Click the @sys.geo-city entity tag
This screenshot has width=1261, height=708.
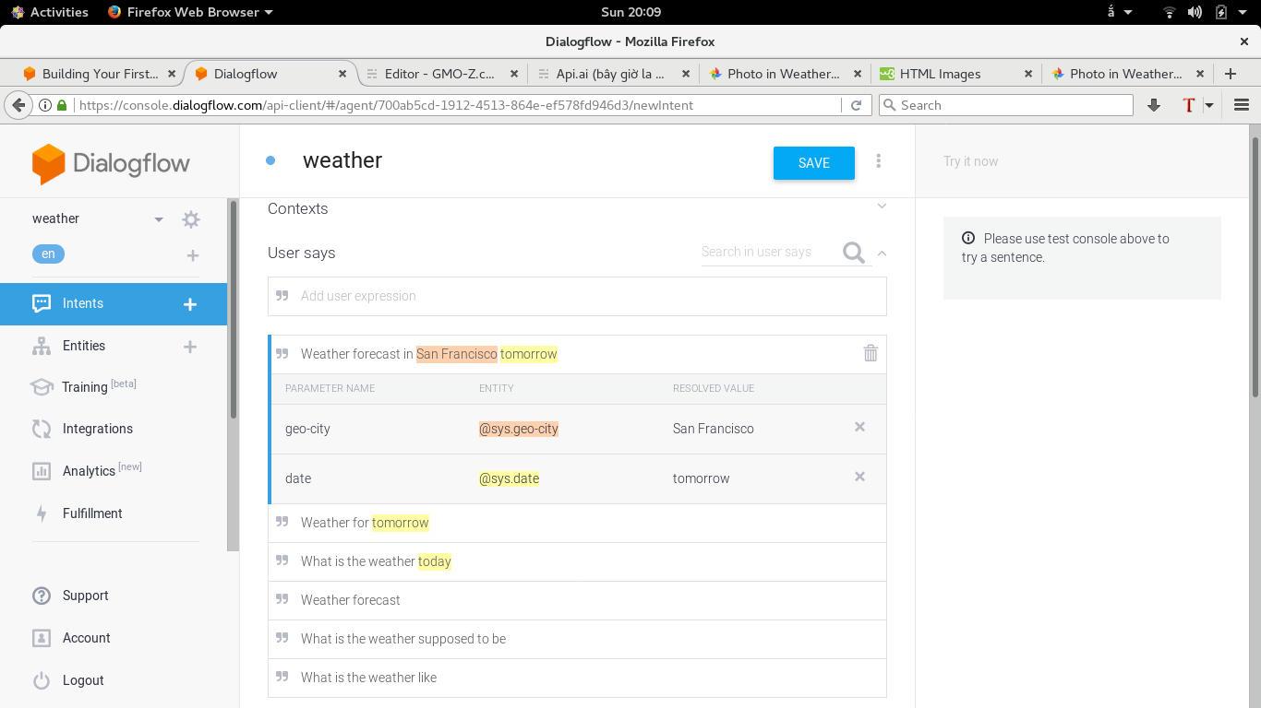[x=519, y=429]
